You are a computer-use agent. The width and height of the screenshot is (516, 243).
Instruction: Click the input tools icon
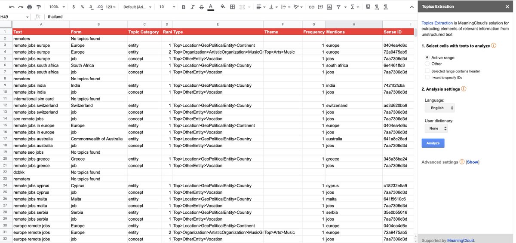point(368,7)
